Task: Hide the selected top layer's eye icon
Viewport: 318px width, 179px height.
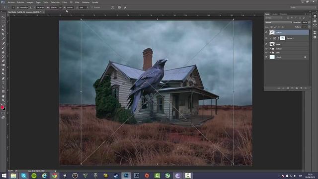Action: tap(266, 32)
